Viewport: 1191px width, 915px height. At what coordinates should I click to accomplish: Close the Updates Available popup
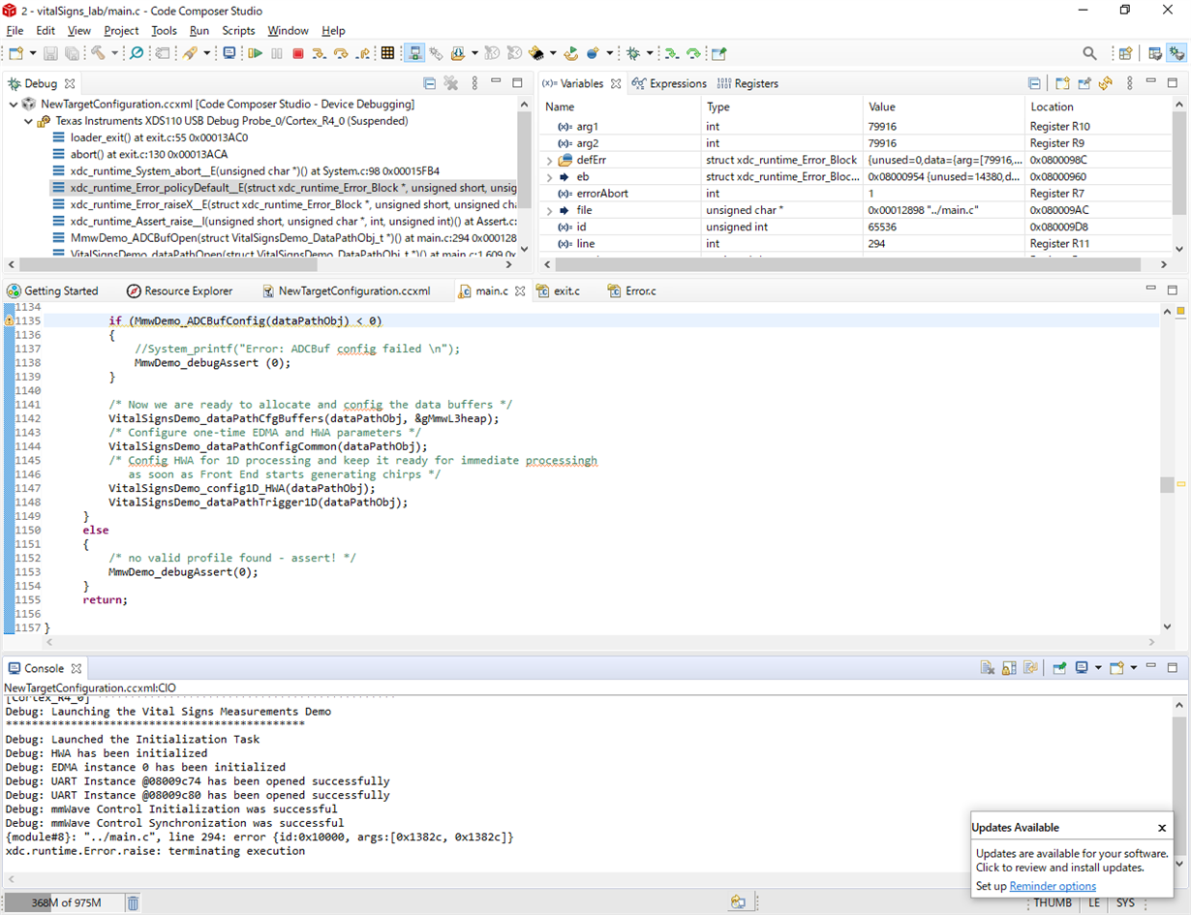pyautogui.click(x=1162, y=828)
